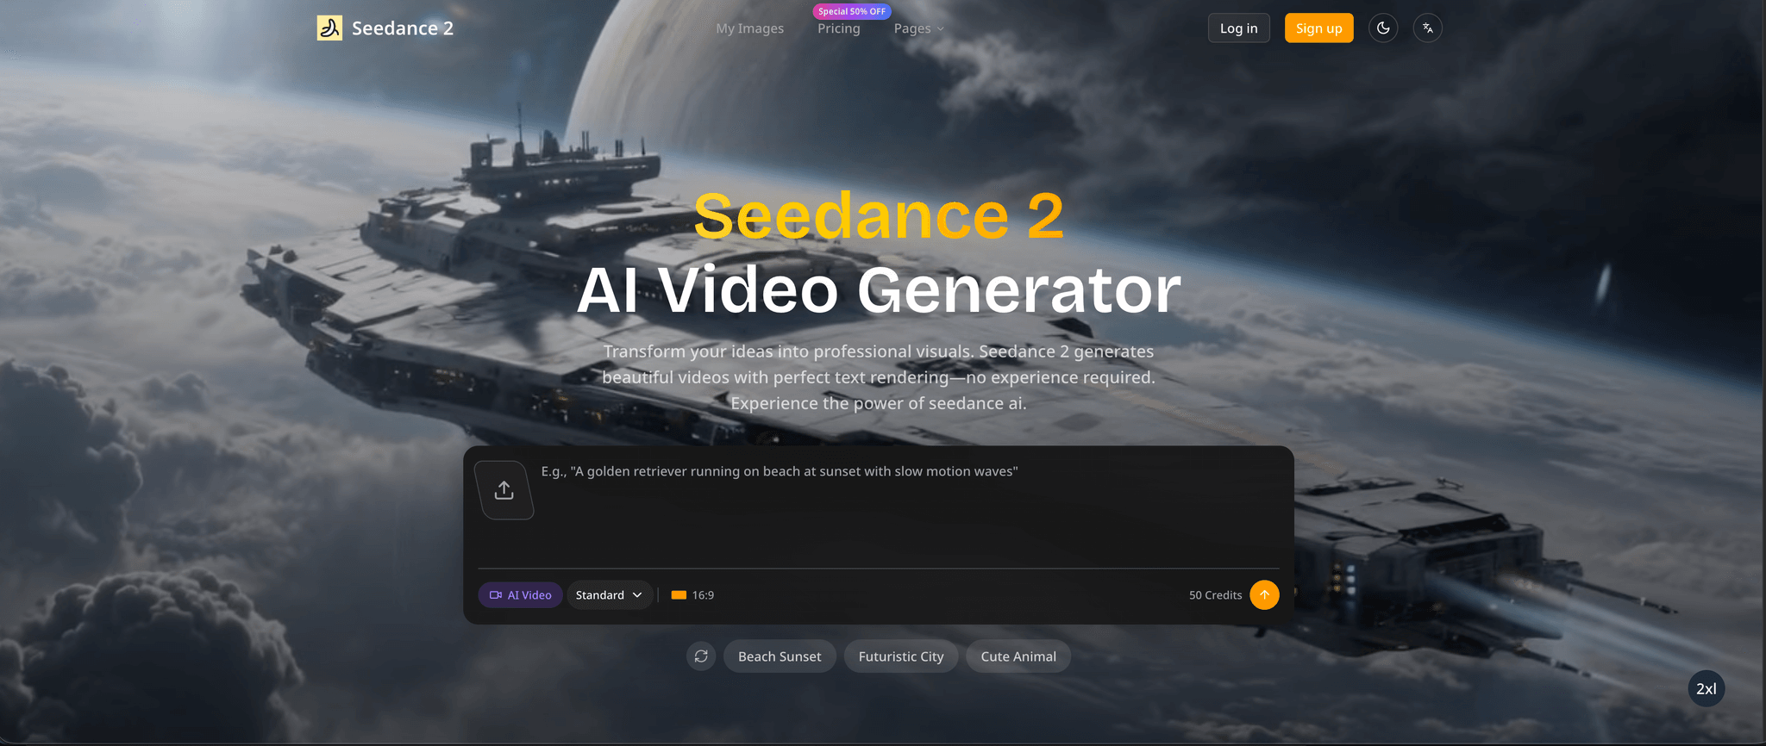
Task: Choose the Cute Animal suggestion
Action: pyautogui.click(x=1018, y=656)
